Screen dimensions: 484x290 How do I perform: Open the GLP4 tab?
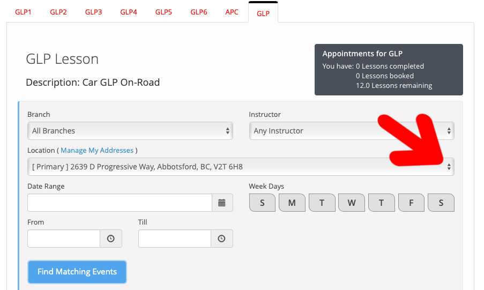coord(129,12)
